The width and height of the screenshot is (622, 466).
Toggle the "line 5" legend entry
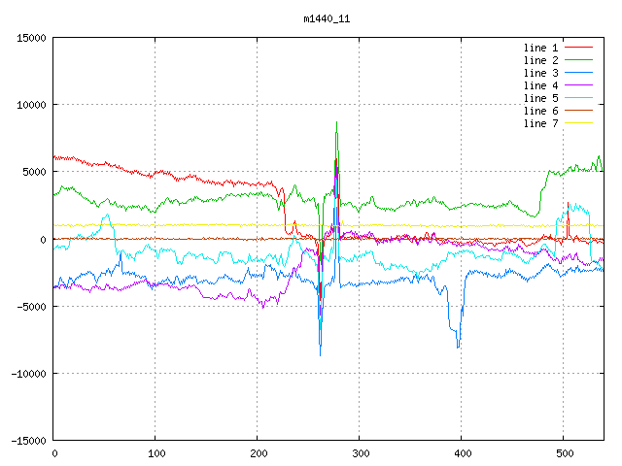541,98
